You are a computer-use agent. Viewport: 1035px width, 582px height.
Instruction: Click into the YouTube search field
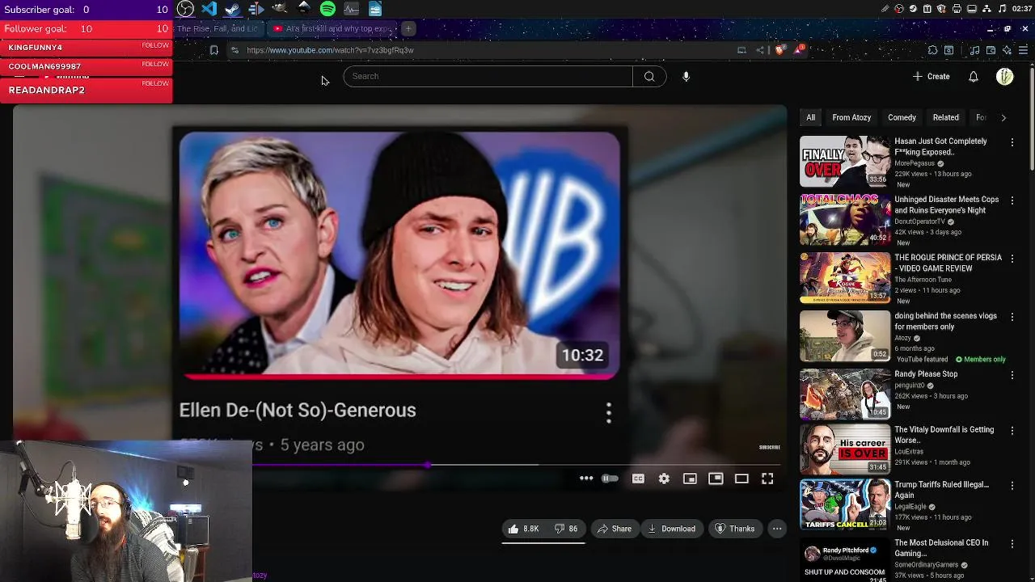[488, 76]
